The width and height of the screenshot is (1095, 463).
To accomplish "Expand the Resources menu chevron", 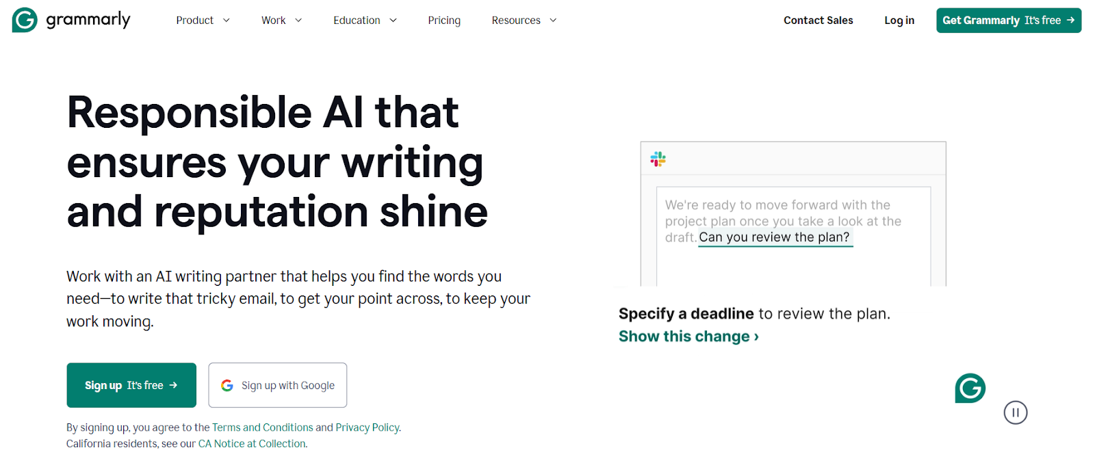I will tap(553, 21).
